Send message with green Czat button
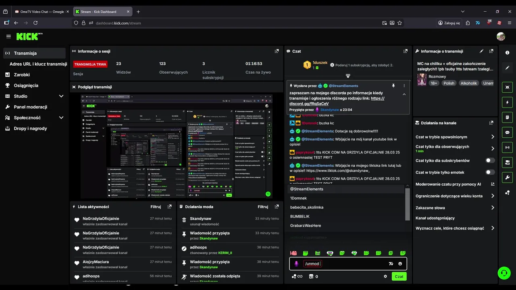This screenshot has height=290, width=516. coord(399,277)
